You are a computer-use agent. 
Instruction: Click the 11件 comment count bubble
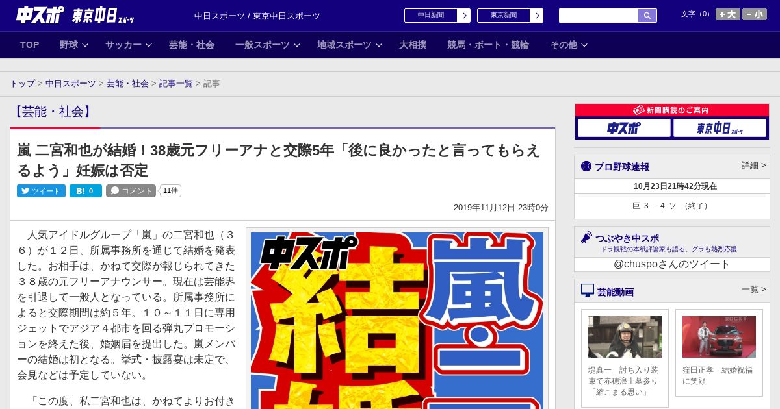pyautogui.click(x=170, y=191)
